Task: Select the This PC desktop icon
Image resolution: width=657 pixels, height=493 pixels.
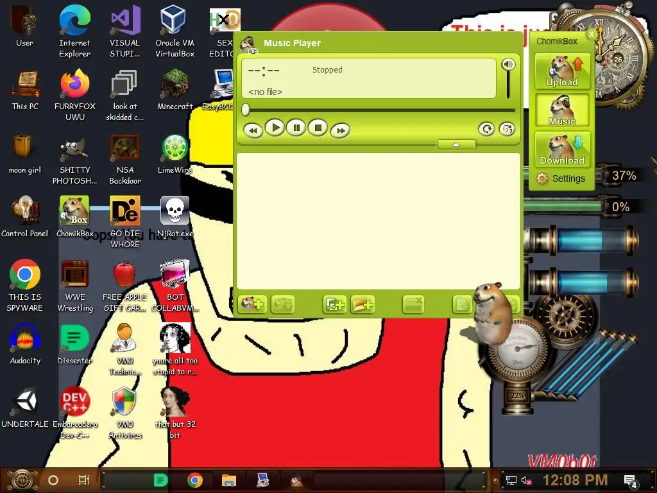Action: pyautogui.click(x=25, y=90)
